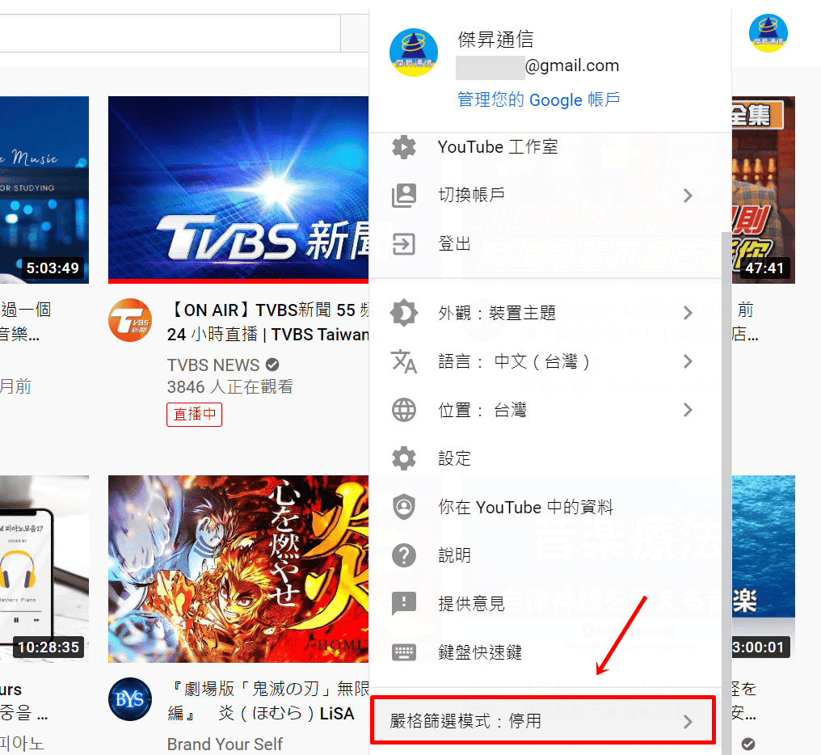This screenshot has height=755, width=821.
Task: Click 管理您的 Google 帳戶 link
Action: click(539, 99)
